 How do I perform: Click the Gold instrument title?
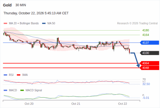coord(7,5)
